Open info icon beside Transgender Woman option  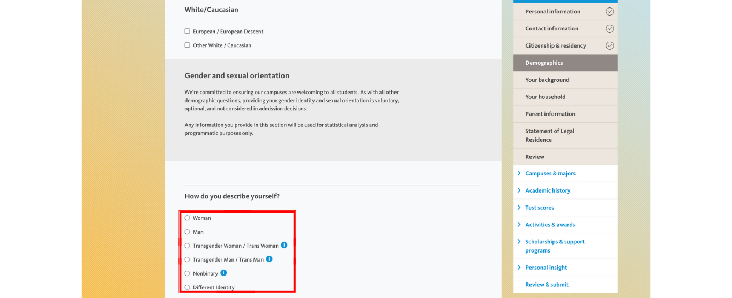coord(284,245)
